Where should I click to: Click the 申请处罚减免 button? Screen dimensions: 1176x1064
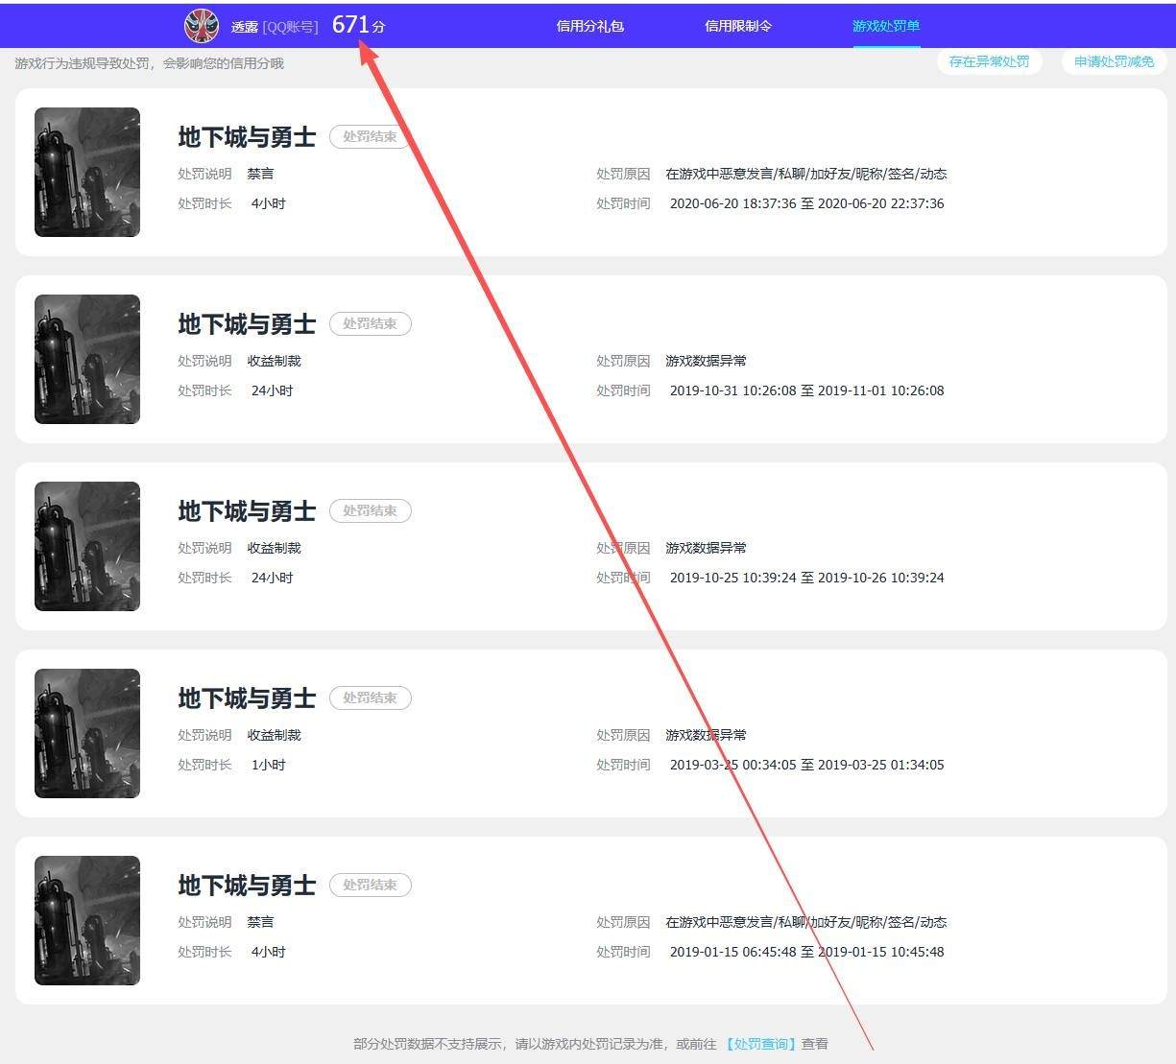[1114, 61]
